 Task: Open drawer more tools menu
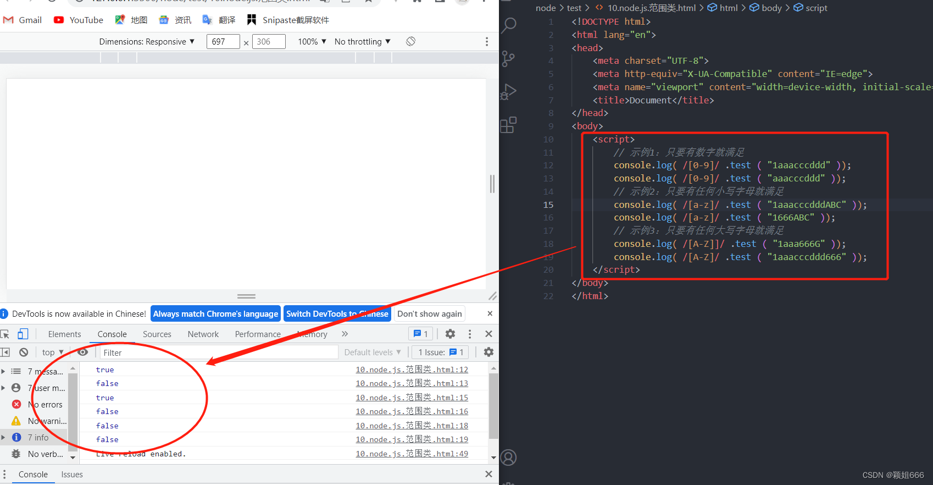pyautogui.click(x=4, y=474)
